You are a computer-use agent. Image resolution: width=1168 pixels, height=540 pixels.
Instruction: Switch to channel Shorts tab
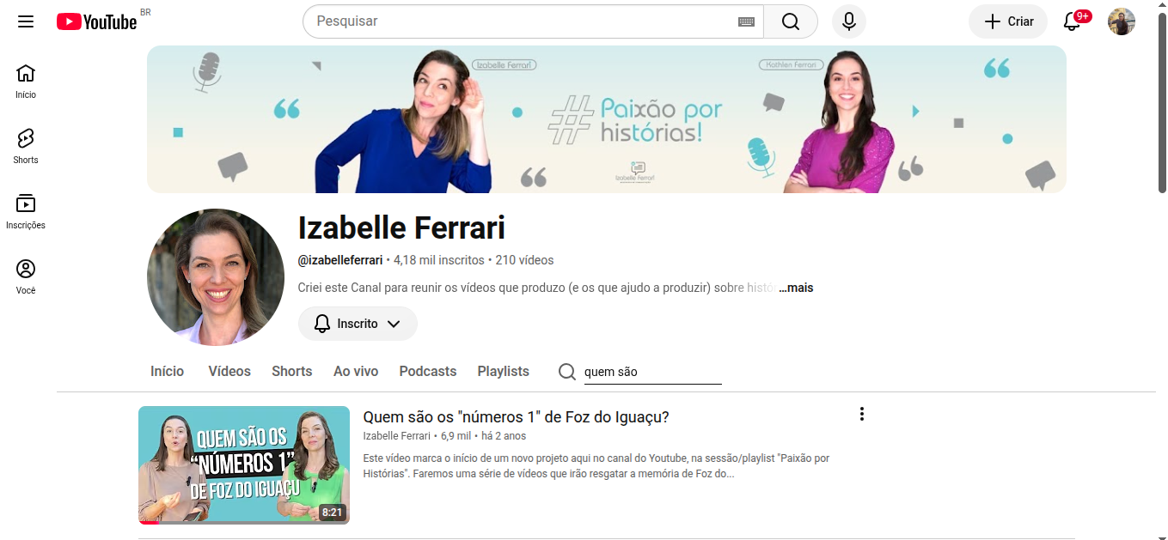click(292, 372)
